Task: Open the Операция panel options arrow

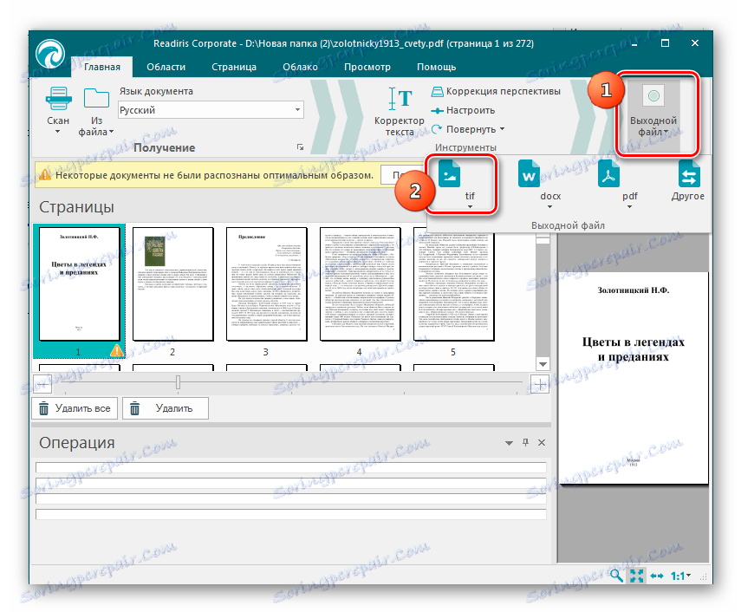Action: click(x=509, y=443)
